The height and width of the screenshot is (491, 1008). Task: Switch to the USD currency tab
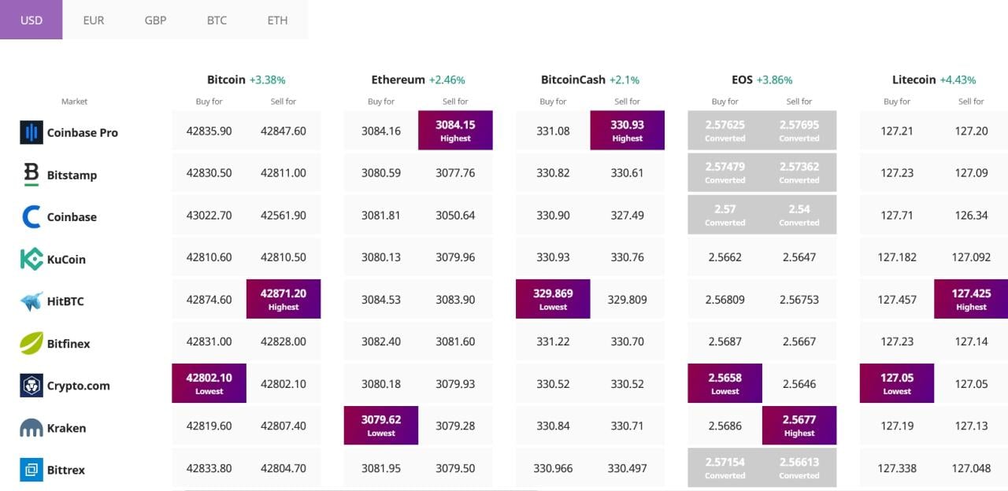tap(31, 20)
